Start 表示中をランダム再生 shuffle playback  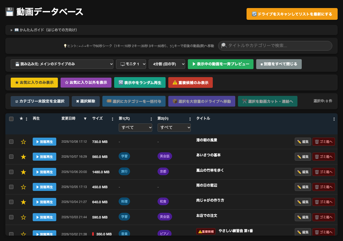point(140,82)
